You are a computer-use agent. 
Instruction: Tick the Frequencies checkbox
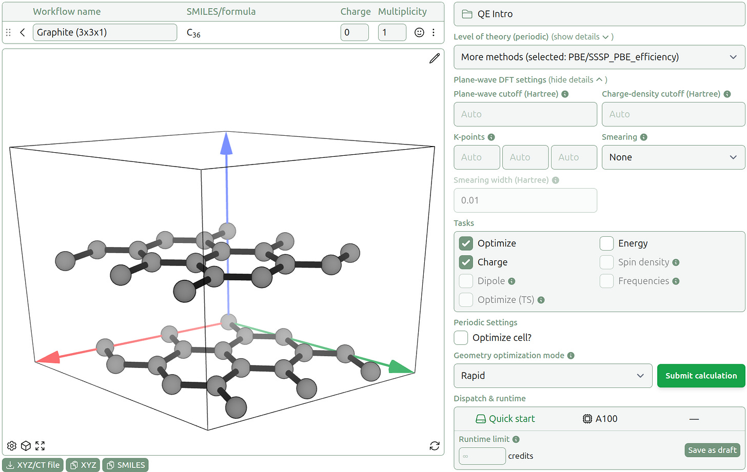point(606,281)
